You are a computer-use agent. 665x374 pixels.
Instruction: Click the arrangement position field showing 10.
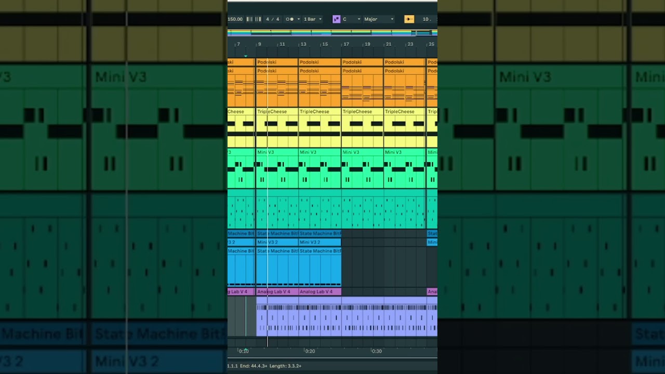[x=427, y=19]
